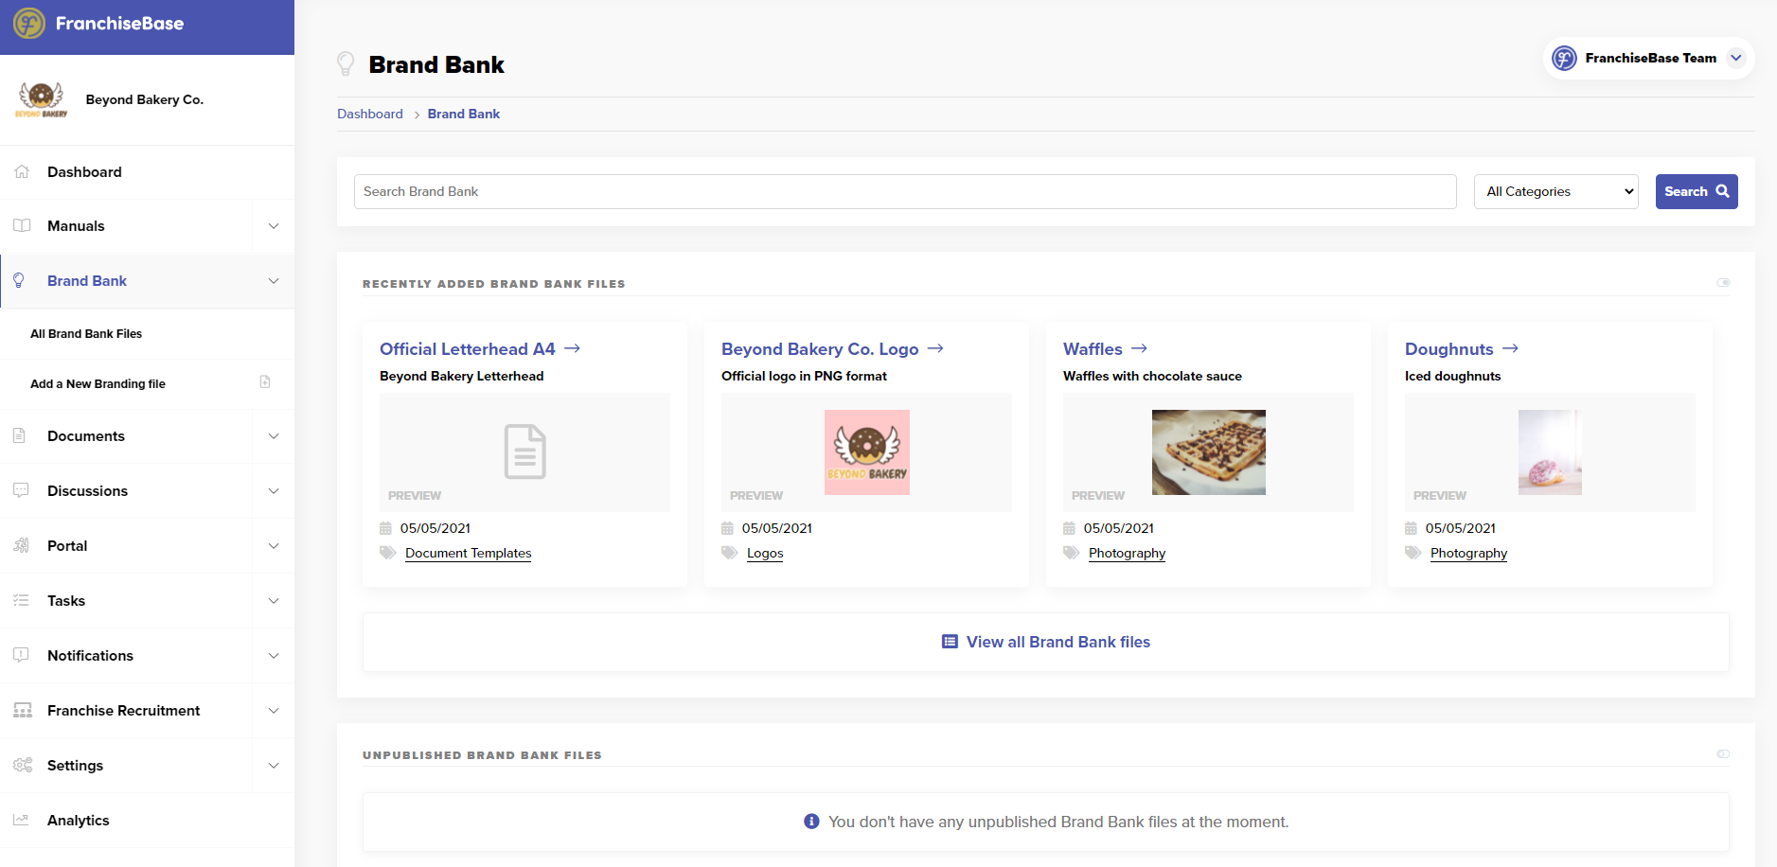1777x867 pixels.
Task: Open the Waffles photo thumbnail preview
Action: pyautogui.click(x=1208, y=452)
